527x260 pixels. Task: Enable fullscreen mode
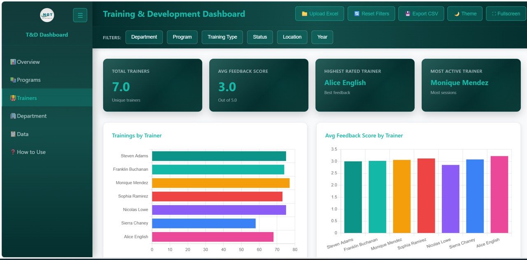pyautogui.click(x=506, y=13)
